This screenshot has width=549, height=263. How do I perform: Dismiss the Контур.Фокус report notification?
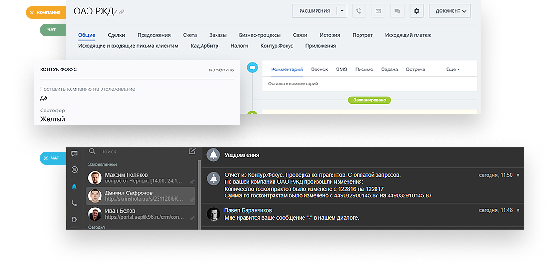coord(518,175)
